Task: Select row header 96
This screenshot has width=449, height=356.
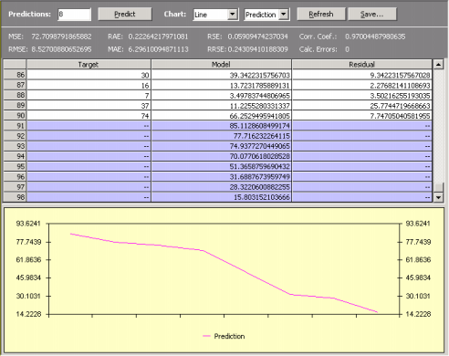Action: [15, 177]
